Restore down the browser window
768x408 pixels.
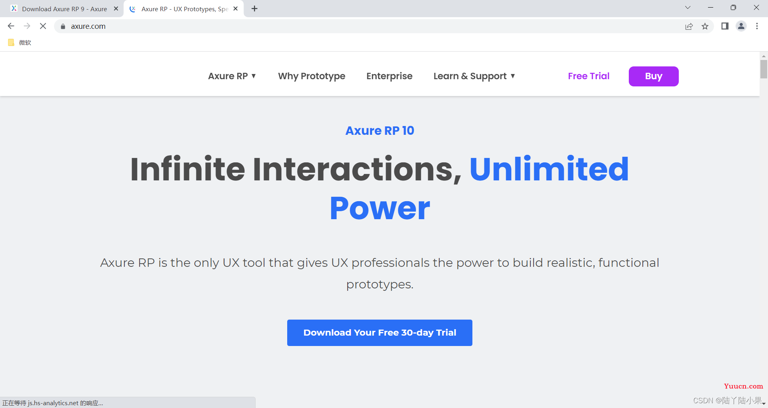[733, 8]
